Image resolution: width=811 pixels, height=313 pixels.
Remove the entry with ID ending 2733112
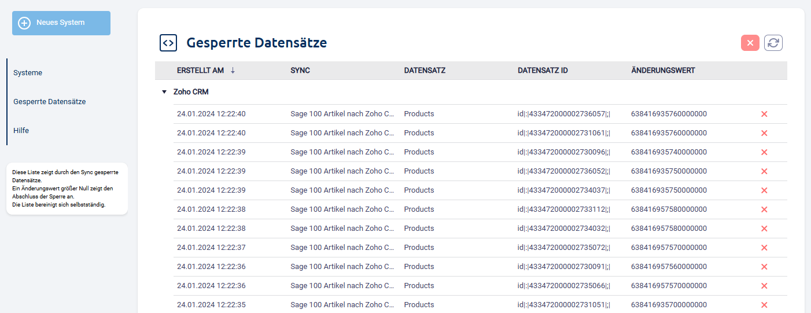point(764,209)
